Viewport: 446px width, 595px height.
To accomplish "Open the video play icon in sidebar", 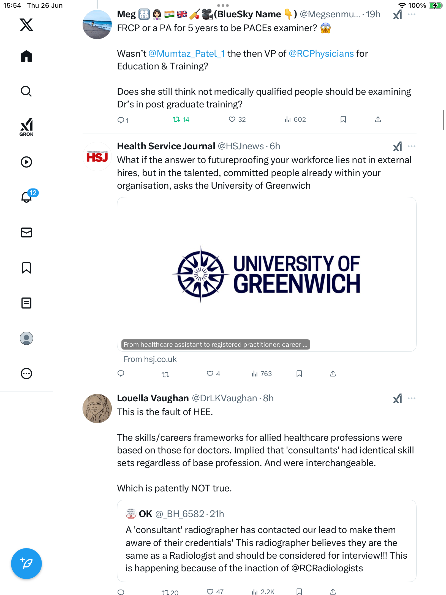I will (x=26, y=162).
